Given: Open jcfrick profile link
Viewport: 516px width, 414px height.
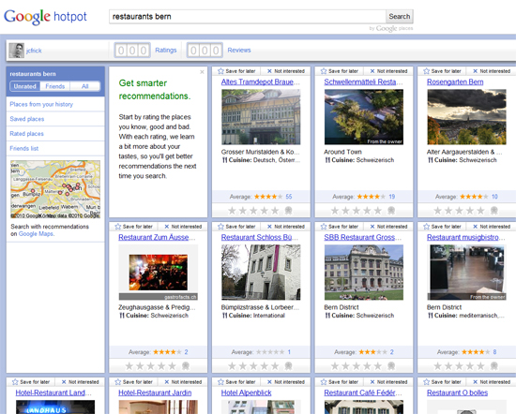Looking at the screenshot, I should tap(34, 51).
